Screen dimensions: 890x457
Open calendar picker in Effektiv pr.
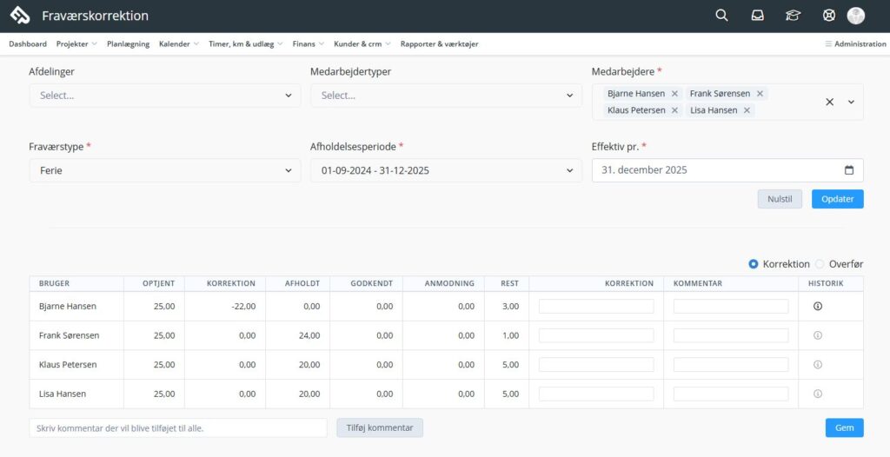pos(849,170)
